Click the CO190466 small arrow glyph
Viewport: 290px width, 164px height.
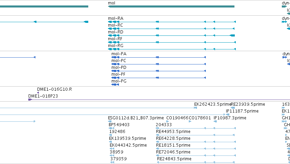click(167, 121)
